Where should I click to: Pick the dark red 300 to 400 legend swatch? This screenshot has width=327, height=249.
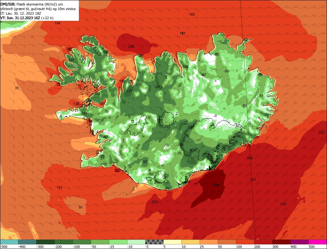pyautogui.click(x=282, y=242)
